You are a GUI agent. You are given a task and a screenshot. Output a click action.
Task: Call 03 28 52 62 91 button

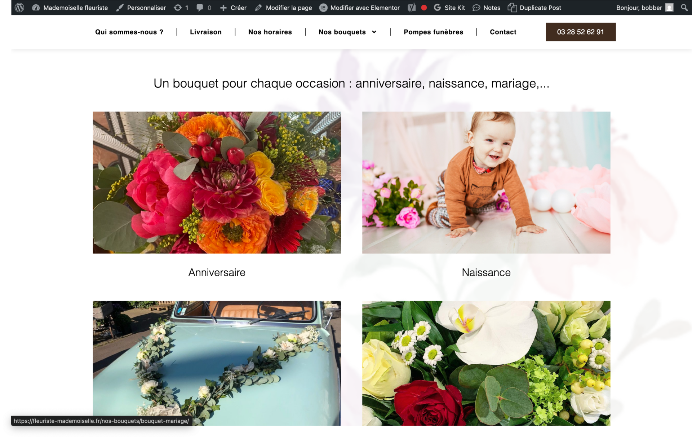581,32
